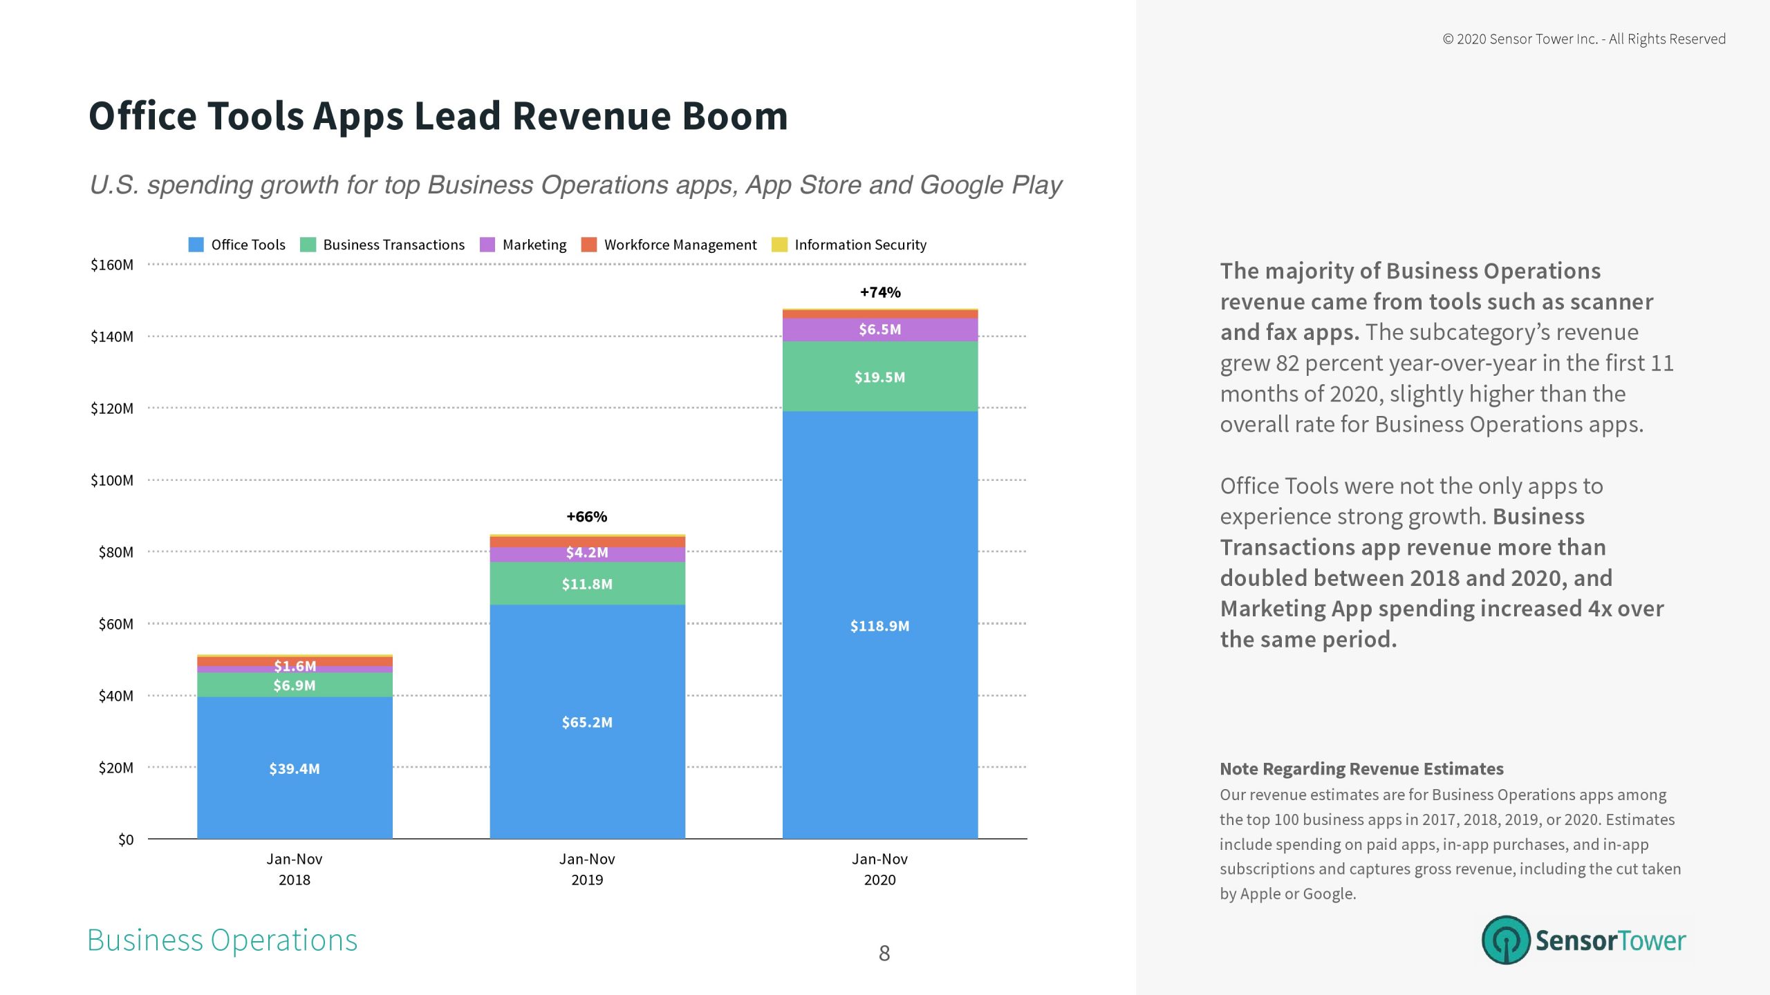The height and width of the screenshot is (995, 1770).
Task: Select the $118.9M Office Tools bar segment
Action: click(879, 625)
